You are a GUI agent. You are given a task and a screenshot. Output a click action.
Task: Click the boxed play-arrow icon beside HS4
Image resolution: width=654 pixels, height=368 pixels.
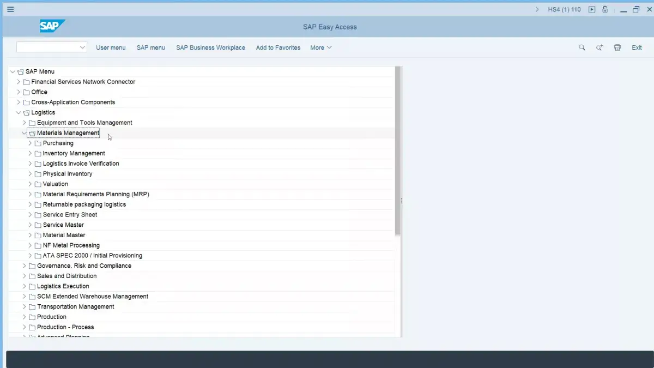[592, 9]
